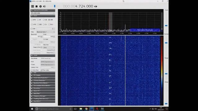
Task: Enable the Swap I & Q checkbox
Action: pyautogui.click(x=54, y=53)
